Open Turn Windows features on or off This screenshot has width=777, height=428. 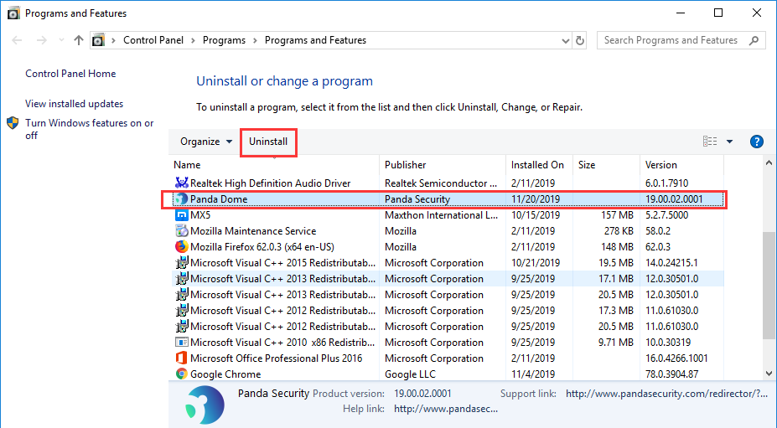(89, 129)
